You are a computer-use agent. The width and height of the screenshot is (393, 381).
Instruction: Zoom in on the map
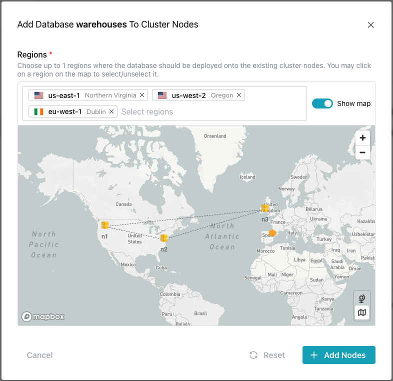[x=362, y=138]
